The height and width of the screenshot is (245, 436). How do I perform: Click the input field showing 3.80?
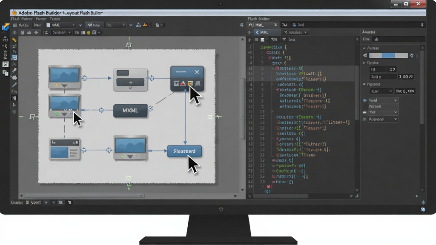[406, 77]
